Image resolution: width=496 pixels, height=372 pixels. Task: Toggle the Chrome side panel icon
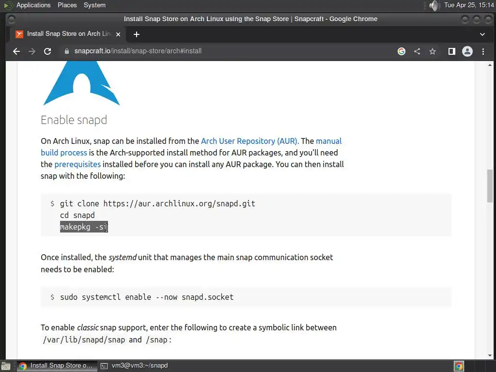[452, 51]
